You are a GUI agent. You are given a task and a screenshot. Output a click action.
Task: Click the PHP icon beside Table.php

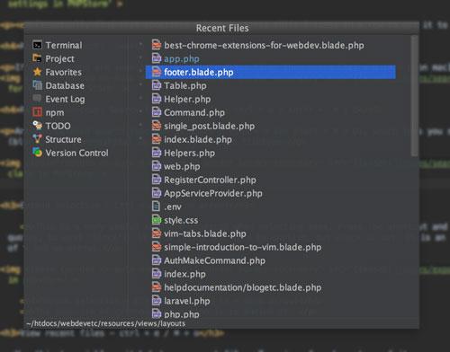(x=157, y=85)
